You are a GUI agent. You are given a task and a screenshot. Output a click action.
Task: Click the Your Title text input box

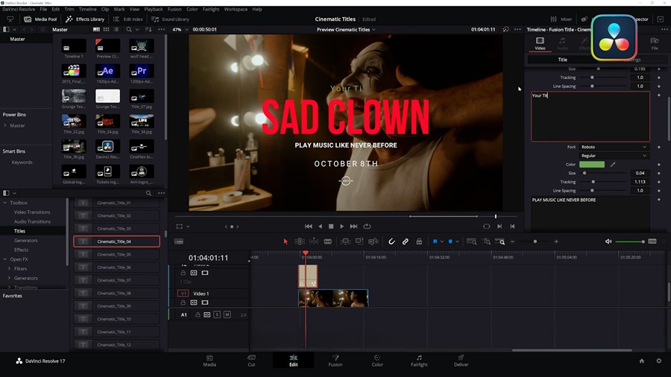(x=589, y=116)
